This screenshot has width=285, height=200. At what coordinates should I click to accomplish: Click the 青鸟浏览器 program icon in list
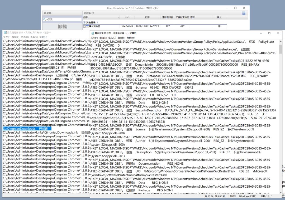pos(88,26)
